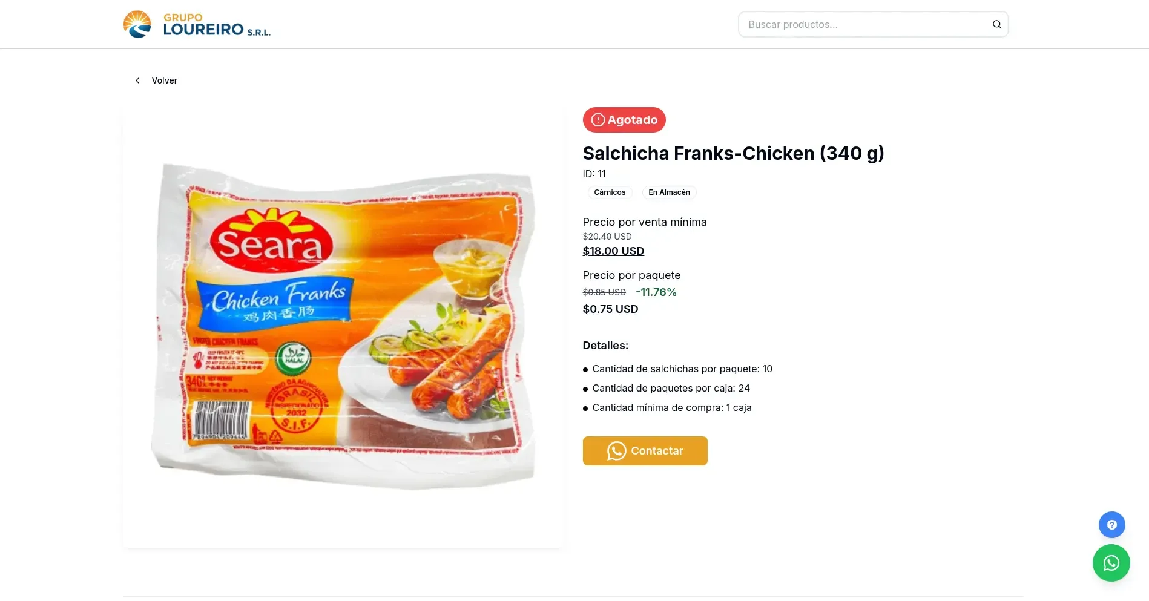Click the blue help question mark button
Image resolution: width=1149 pixels, height=601 pixels.
click(x=1111, y=525)
